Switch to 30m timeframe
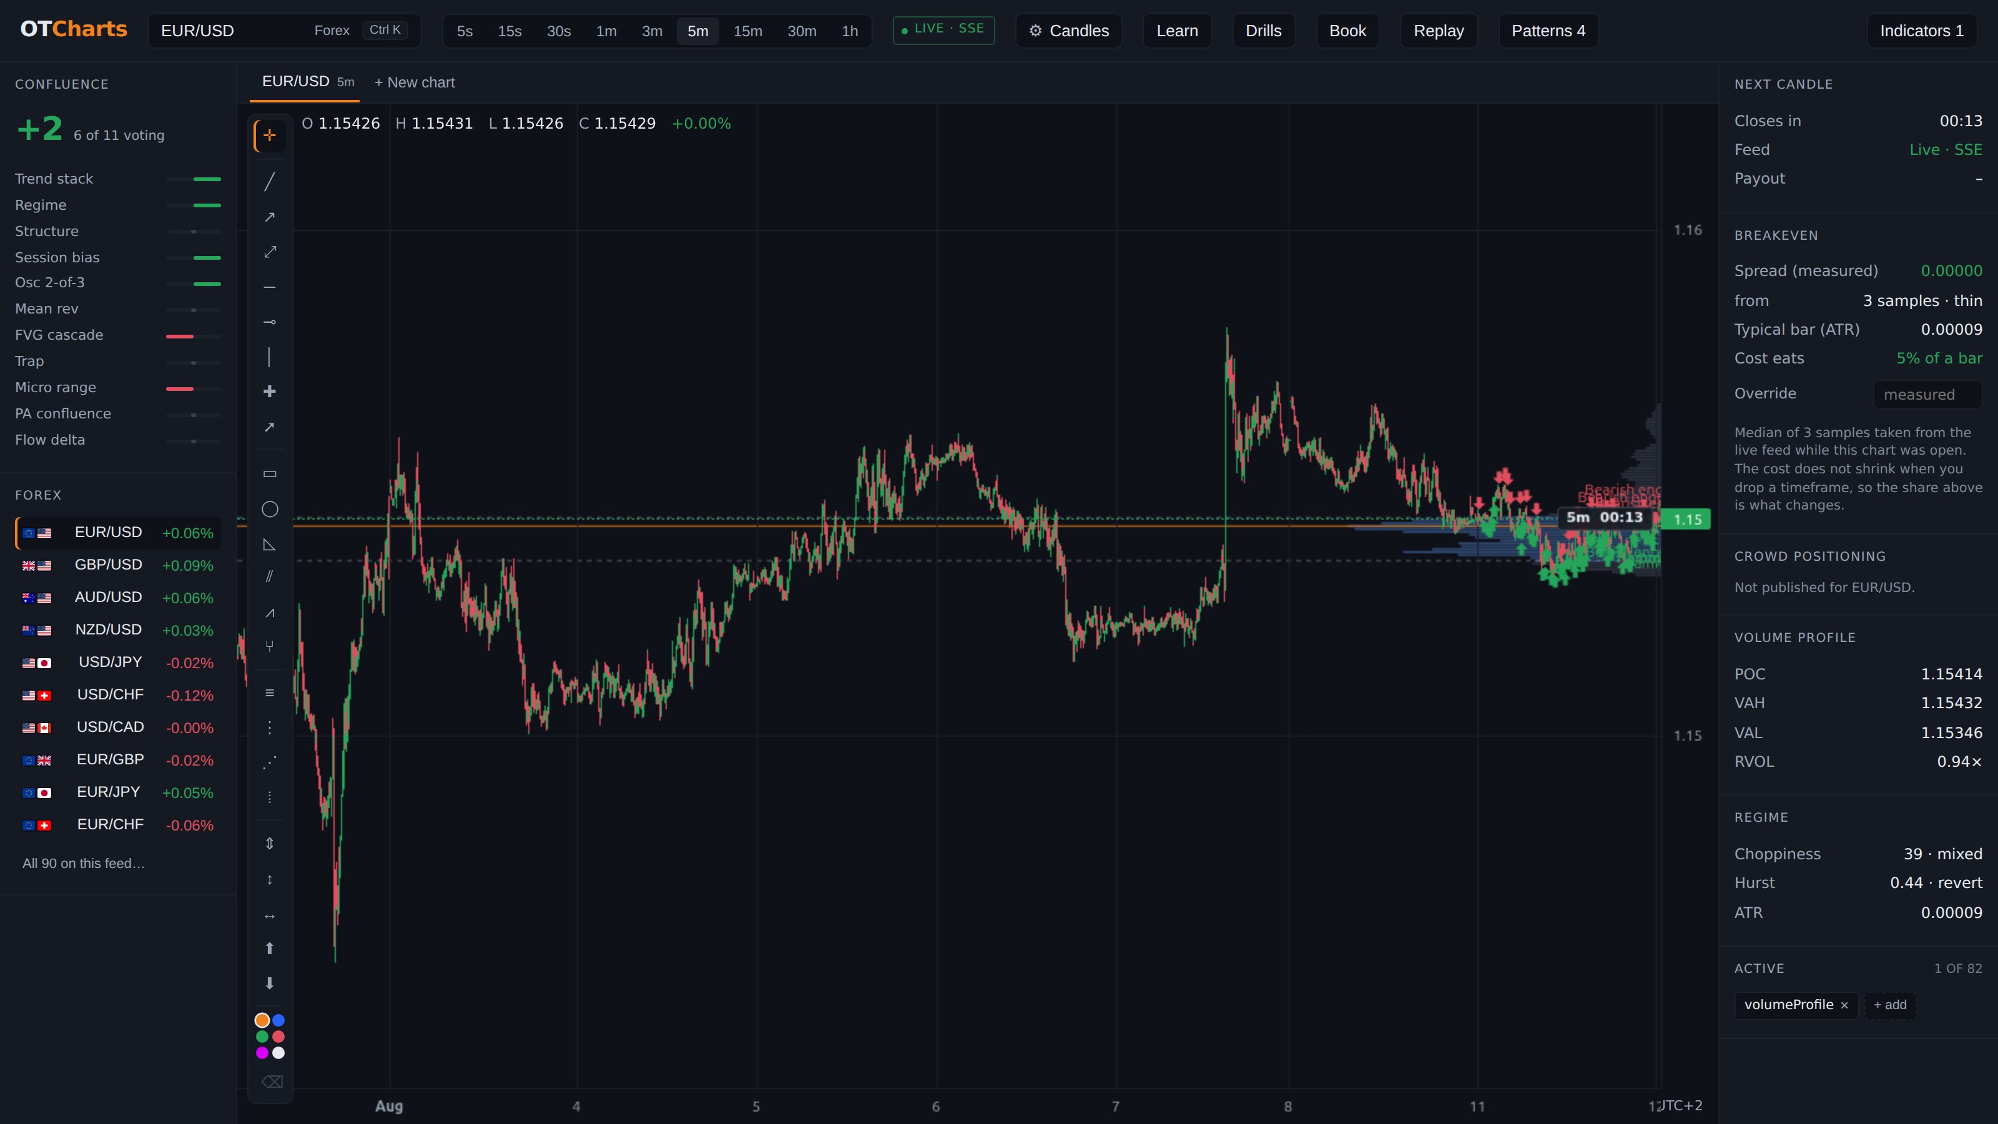This screenshot has width=1998, height=1124. [801, 31]
